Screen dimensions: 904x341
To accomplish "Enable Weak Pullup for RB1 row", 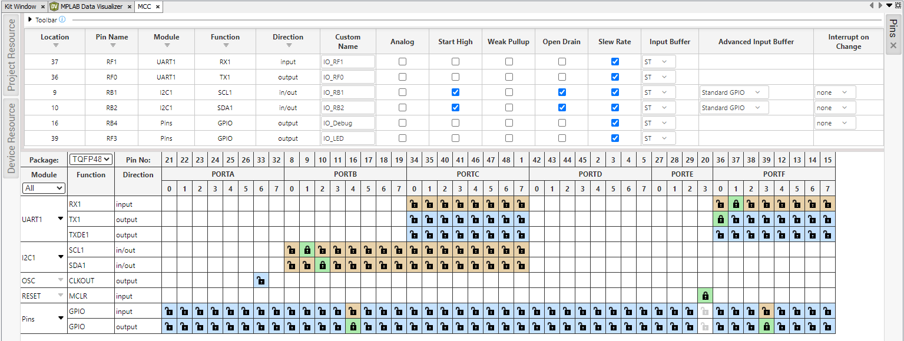I will [x=509, y=92].
